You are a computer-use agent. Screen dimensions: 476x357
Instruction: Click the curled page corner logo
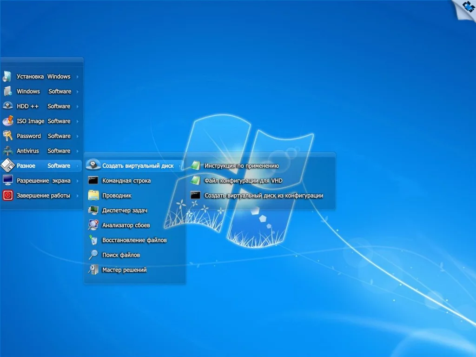[x=466, y=8]
